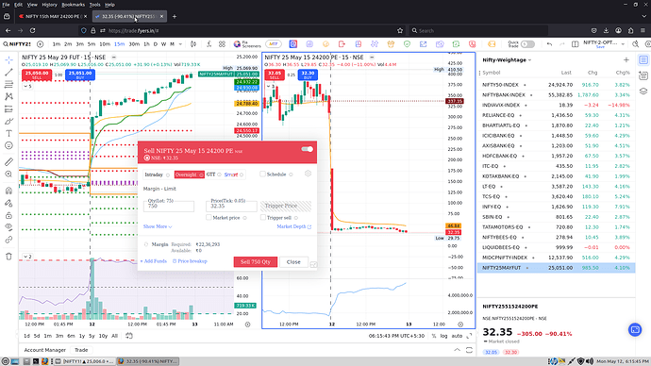The image size is (651, 366).
Task: Open the indicators fx icon
Action: pos(209,44)
